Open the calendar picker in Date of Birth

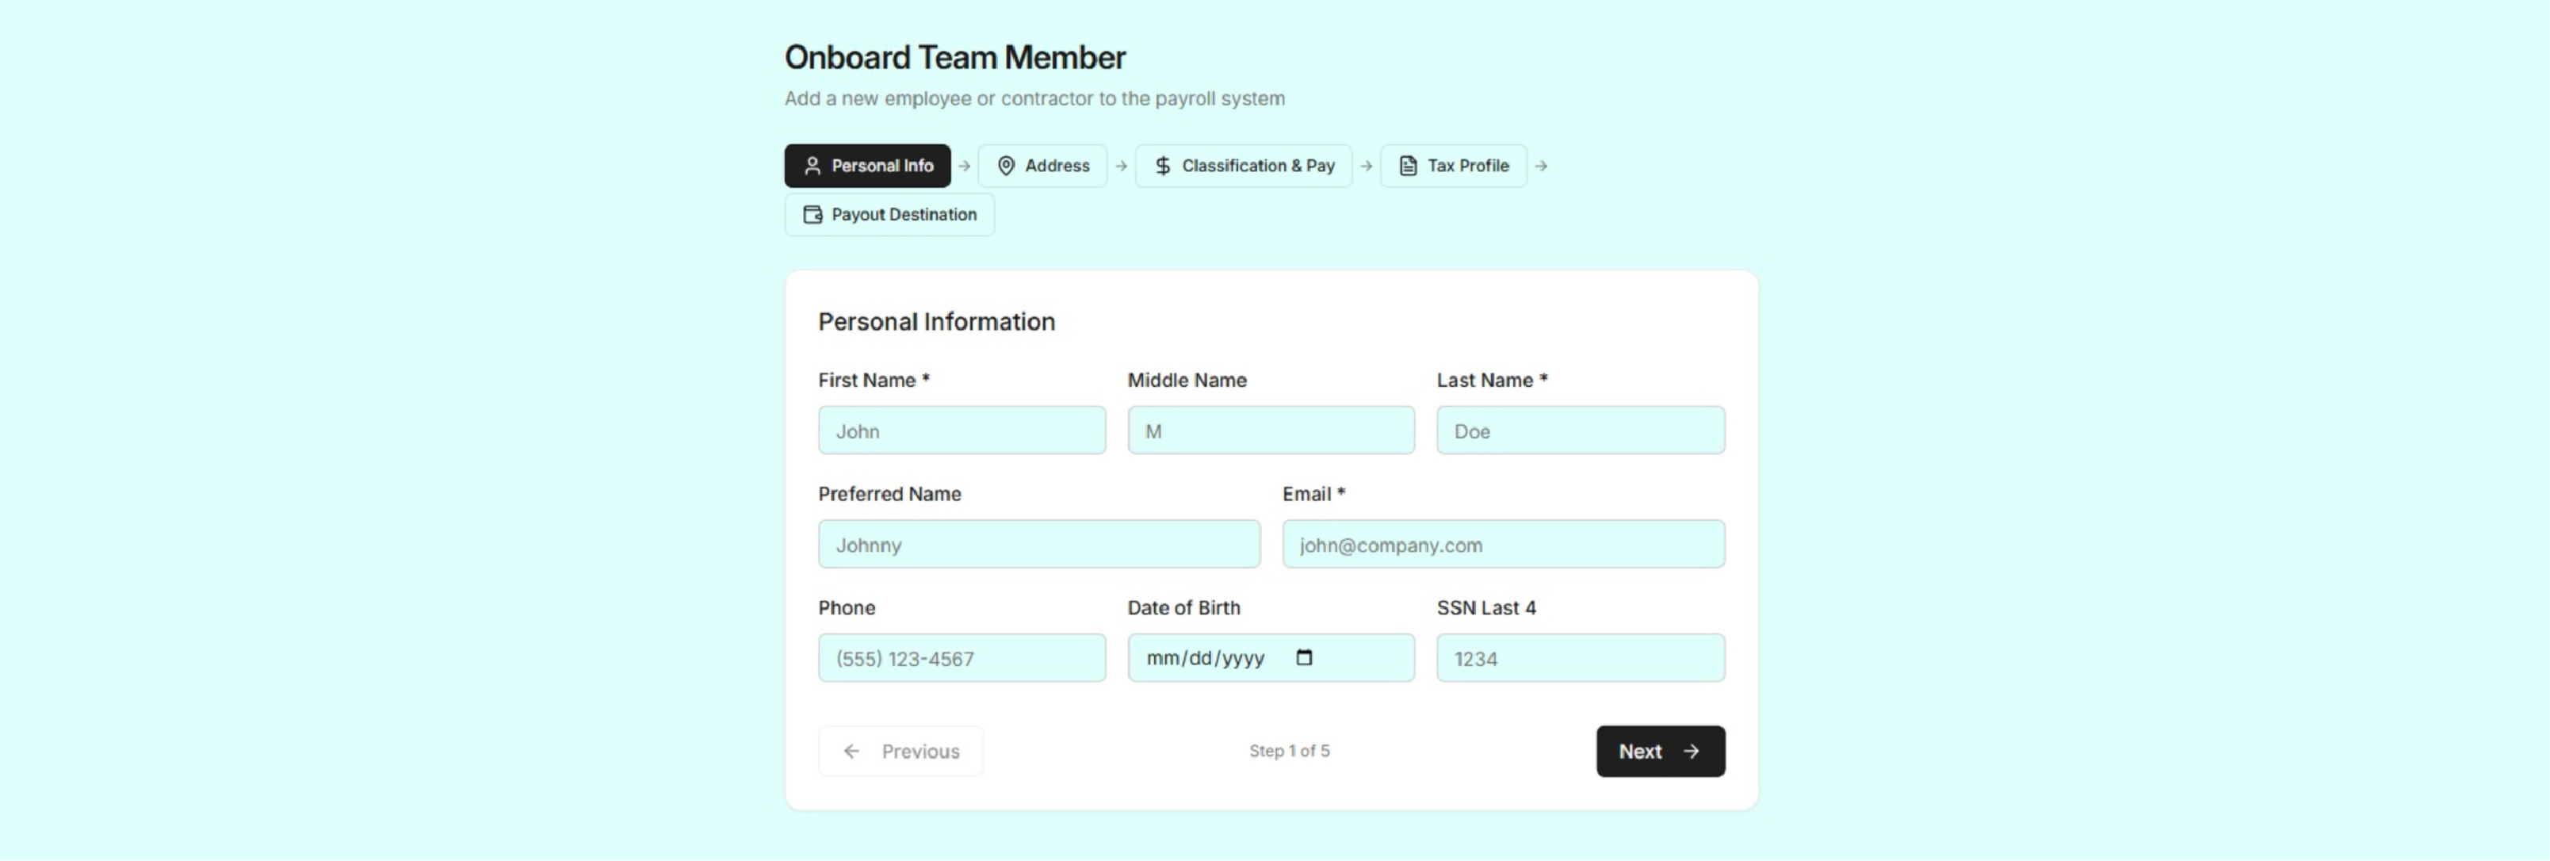(1304, 658)
